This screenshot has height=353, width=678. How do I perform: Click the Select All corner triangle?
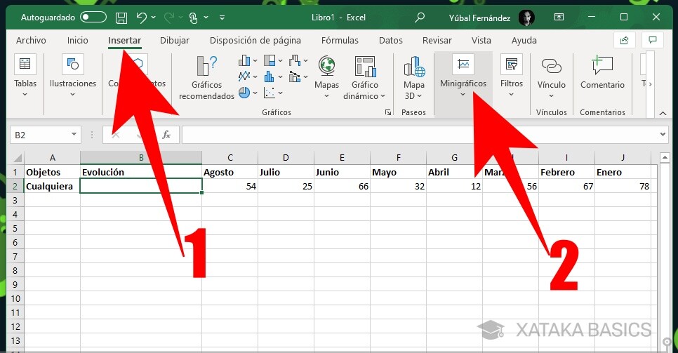(x=16, y=157)
